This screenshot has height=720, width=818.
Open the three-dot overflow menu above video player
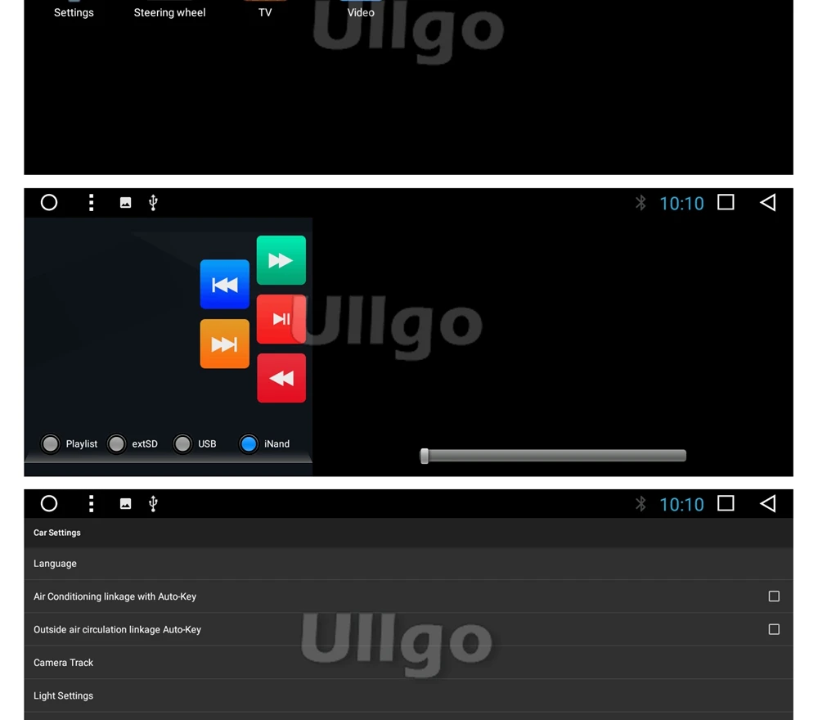[x=91, y=202]
